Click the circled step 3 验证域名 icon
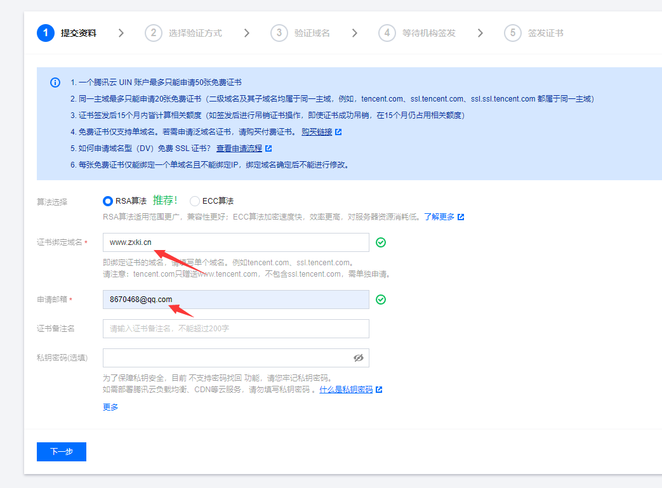This screenshot has height=488, width=662. (x=279, y=32)
